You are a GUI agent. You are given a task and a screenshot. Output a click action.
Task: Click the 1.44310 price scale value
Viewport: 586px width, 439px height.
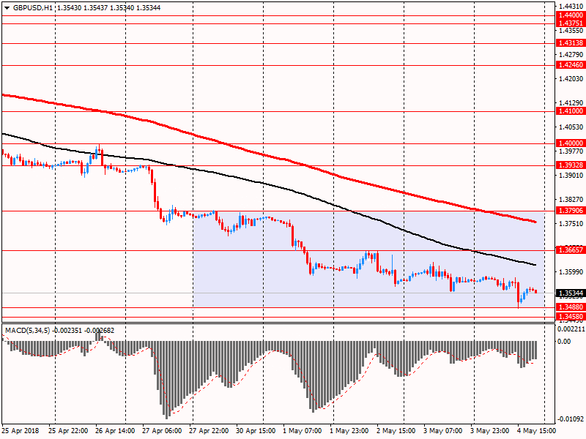click(571, 6)
